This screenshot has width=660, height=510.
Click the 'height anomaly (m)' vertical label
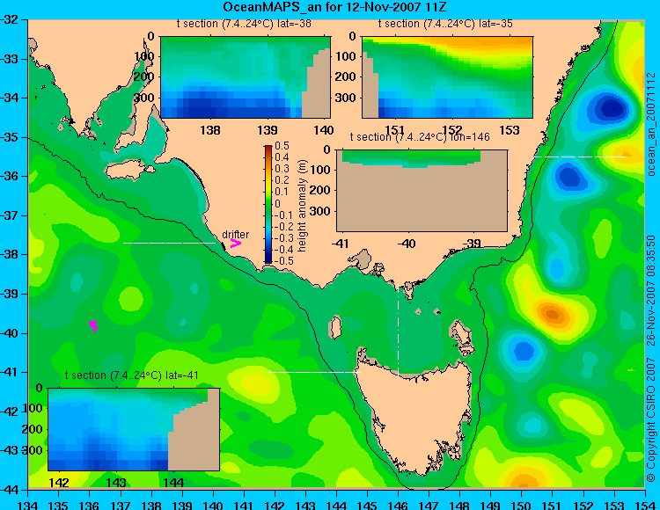click(x=302, y=206)
